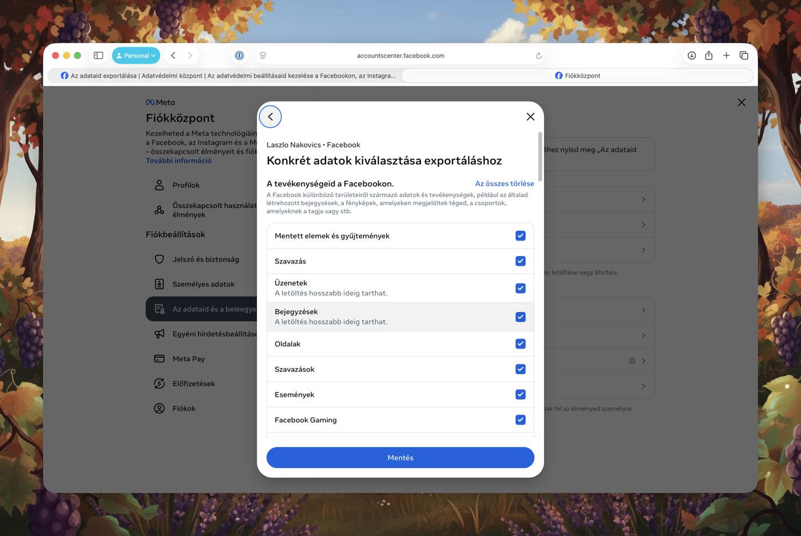Viewport: 801px width, 536px height.
Task: Click the data export icon in the sidebar
Action: (160, 309)
